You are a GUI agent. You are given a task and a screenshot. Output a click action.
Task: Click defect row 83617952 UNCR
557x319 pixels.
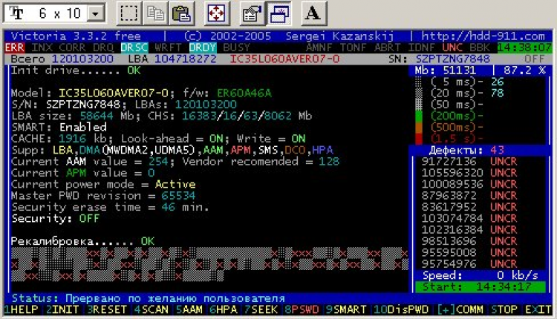469,207
